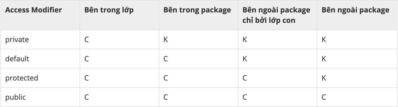
Task: Select the "public" row label
Action: pyautogui.click(x=15, y=97)
